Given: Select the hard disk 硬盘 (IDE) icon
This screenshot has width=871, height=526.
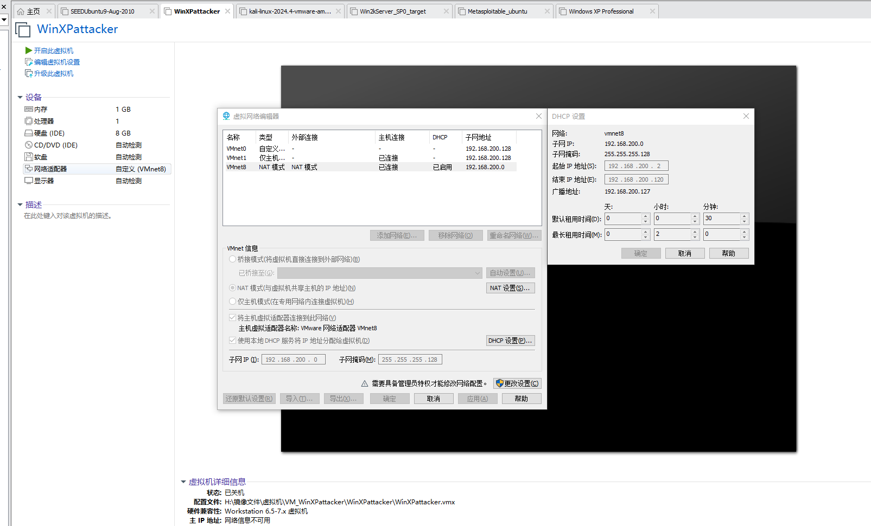Looking at the screenshot, I should pyautogui.click(x=29, y=133).
